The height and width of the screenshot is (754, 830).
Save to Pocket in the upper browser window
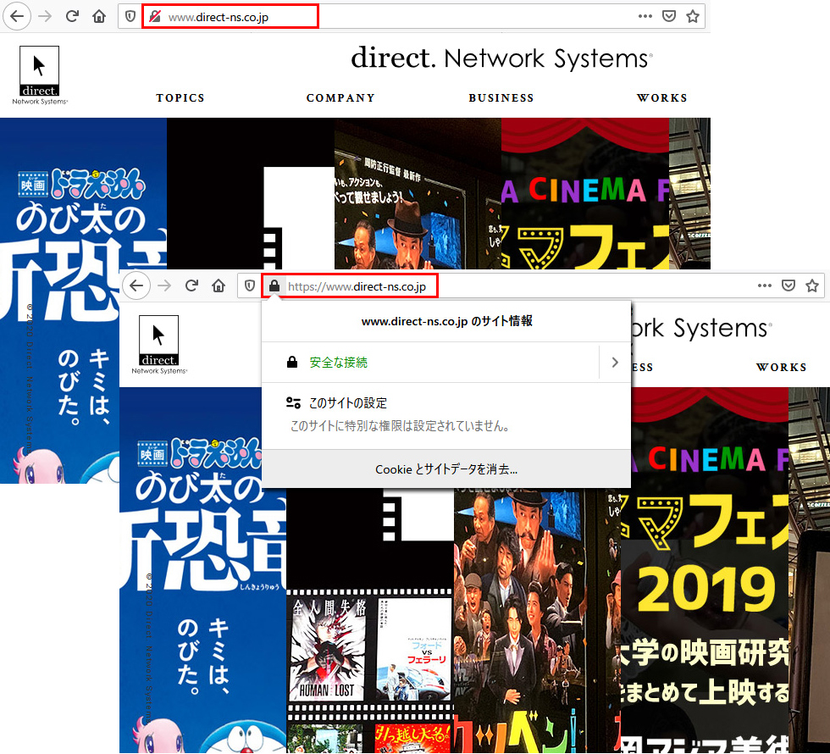pyautogui.click(x=669, y=16)
